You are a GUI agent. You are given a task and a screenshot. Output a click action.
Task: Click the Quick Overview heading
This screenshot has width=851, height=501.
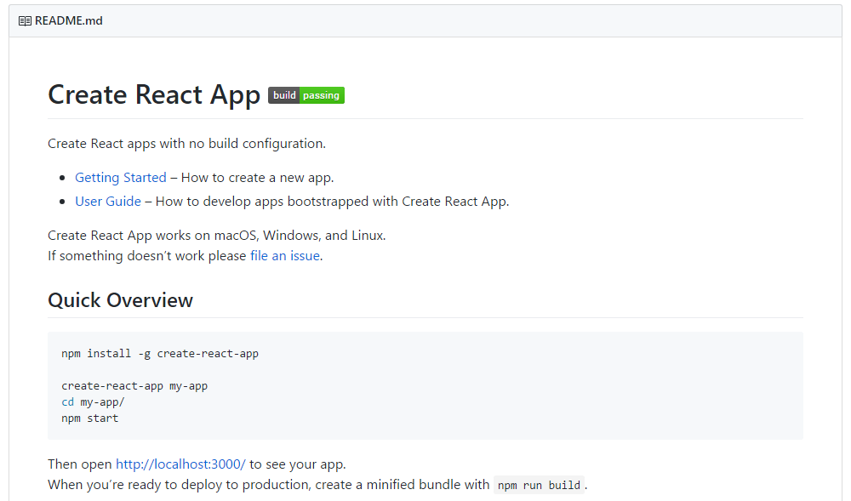pyautogui.click(x=121, y=300)
